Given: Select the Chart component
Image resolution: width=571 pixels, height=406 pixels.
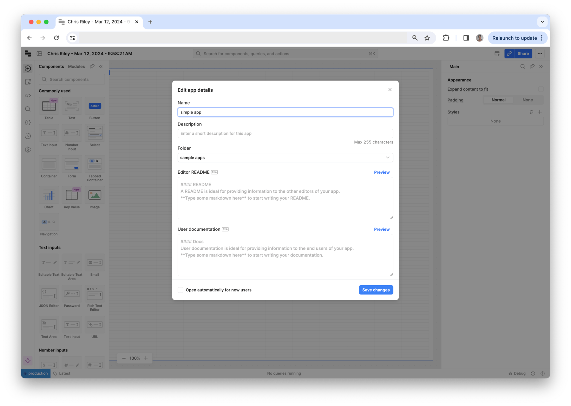Looking at the screenshot, I should (x=49, y=198).
